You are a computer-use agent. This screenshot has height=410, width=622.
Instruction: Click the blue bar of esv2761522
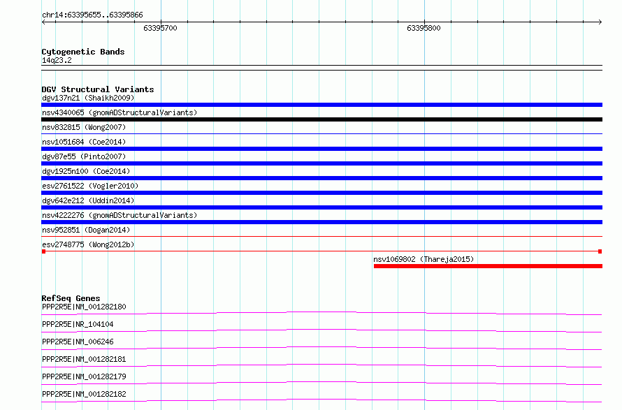(321, 193)
